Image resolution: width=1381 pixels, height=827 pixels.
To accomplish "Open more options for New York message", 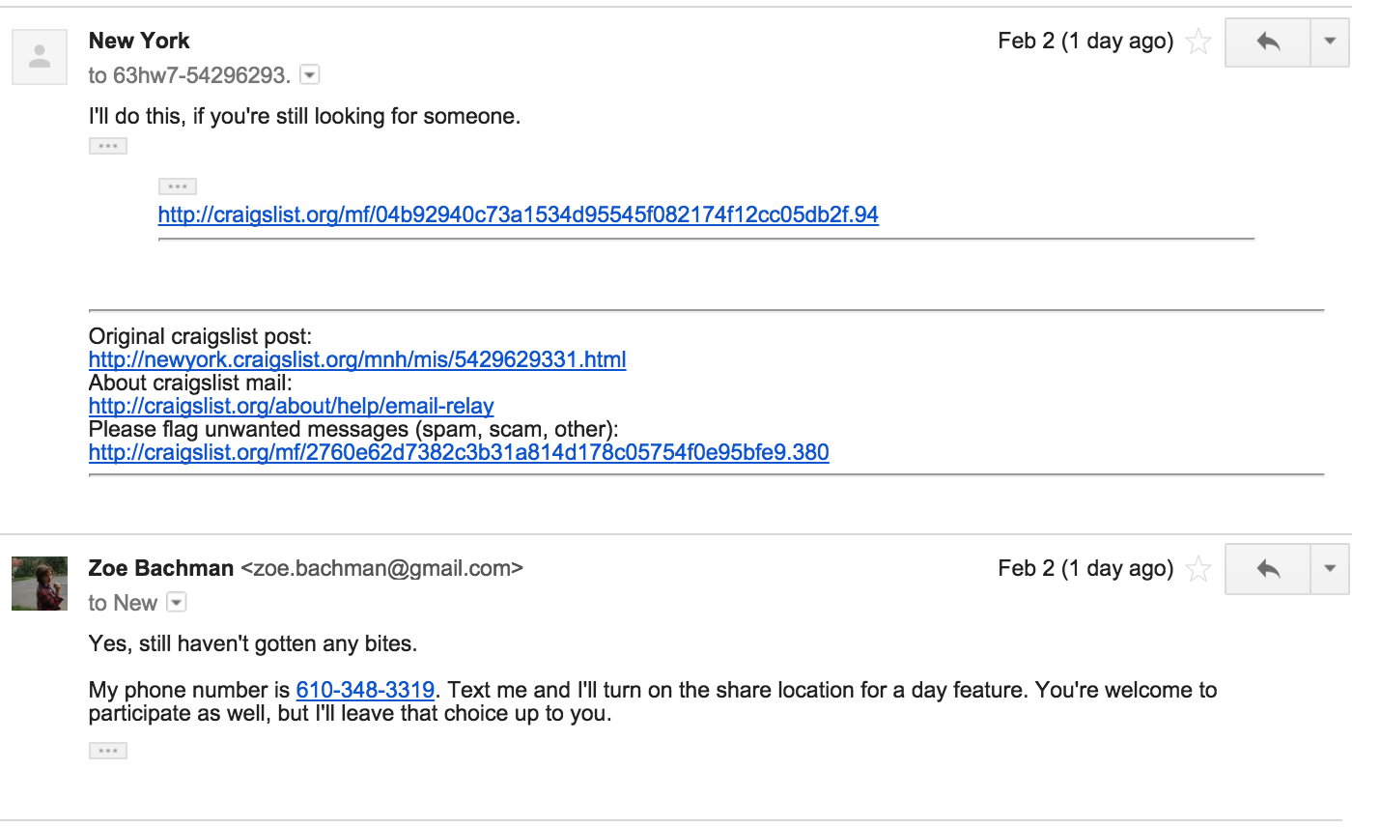I will (x=1330, y=43).
